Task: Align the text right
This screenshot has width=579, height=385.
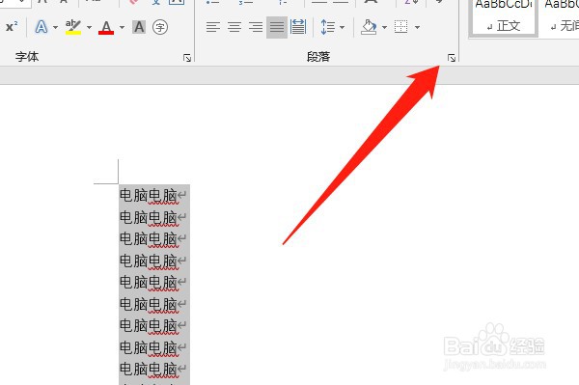Action: pyautogui.click(x=256, y=27)
